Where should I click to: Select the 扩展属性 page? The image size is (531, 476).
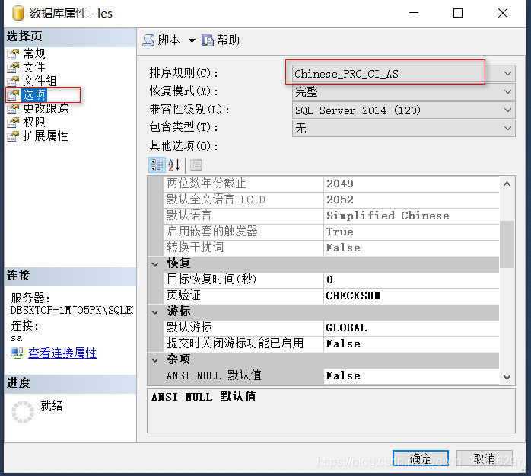[46, 136]
